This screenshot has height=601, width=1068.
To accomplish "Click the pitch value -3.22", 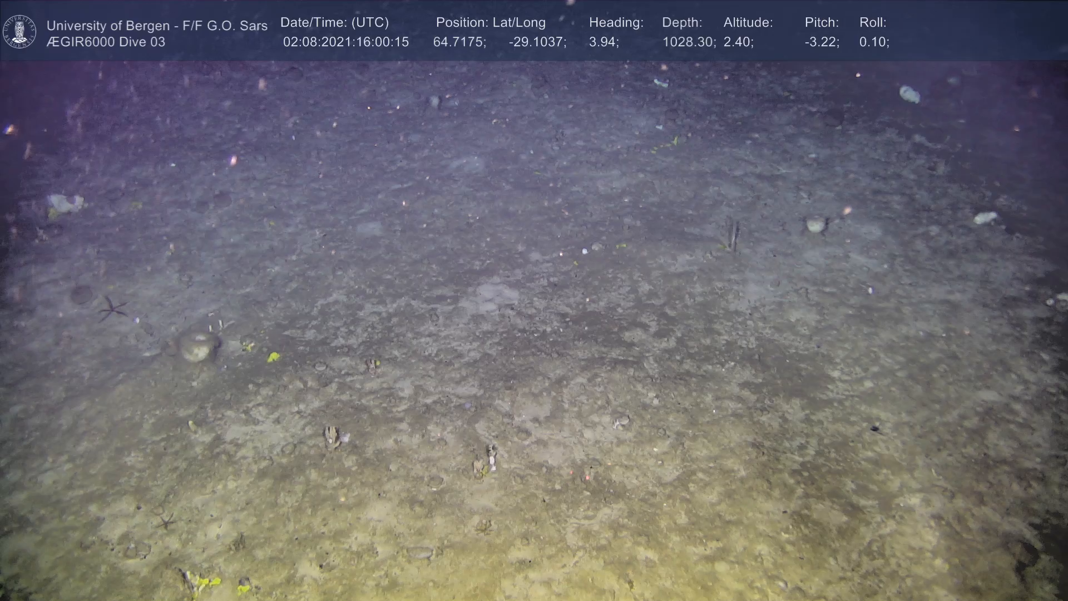I will click(822, 42).
